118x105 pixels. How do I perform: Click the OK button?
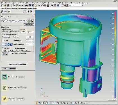tap(5, 69)
